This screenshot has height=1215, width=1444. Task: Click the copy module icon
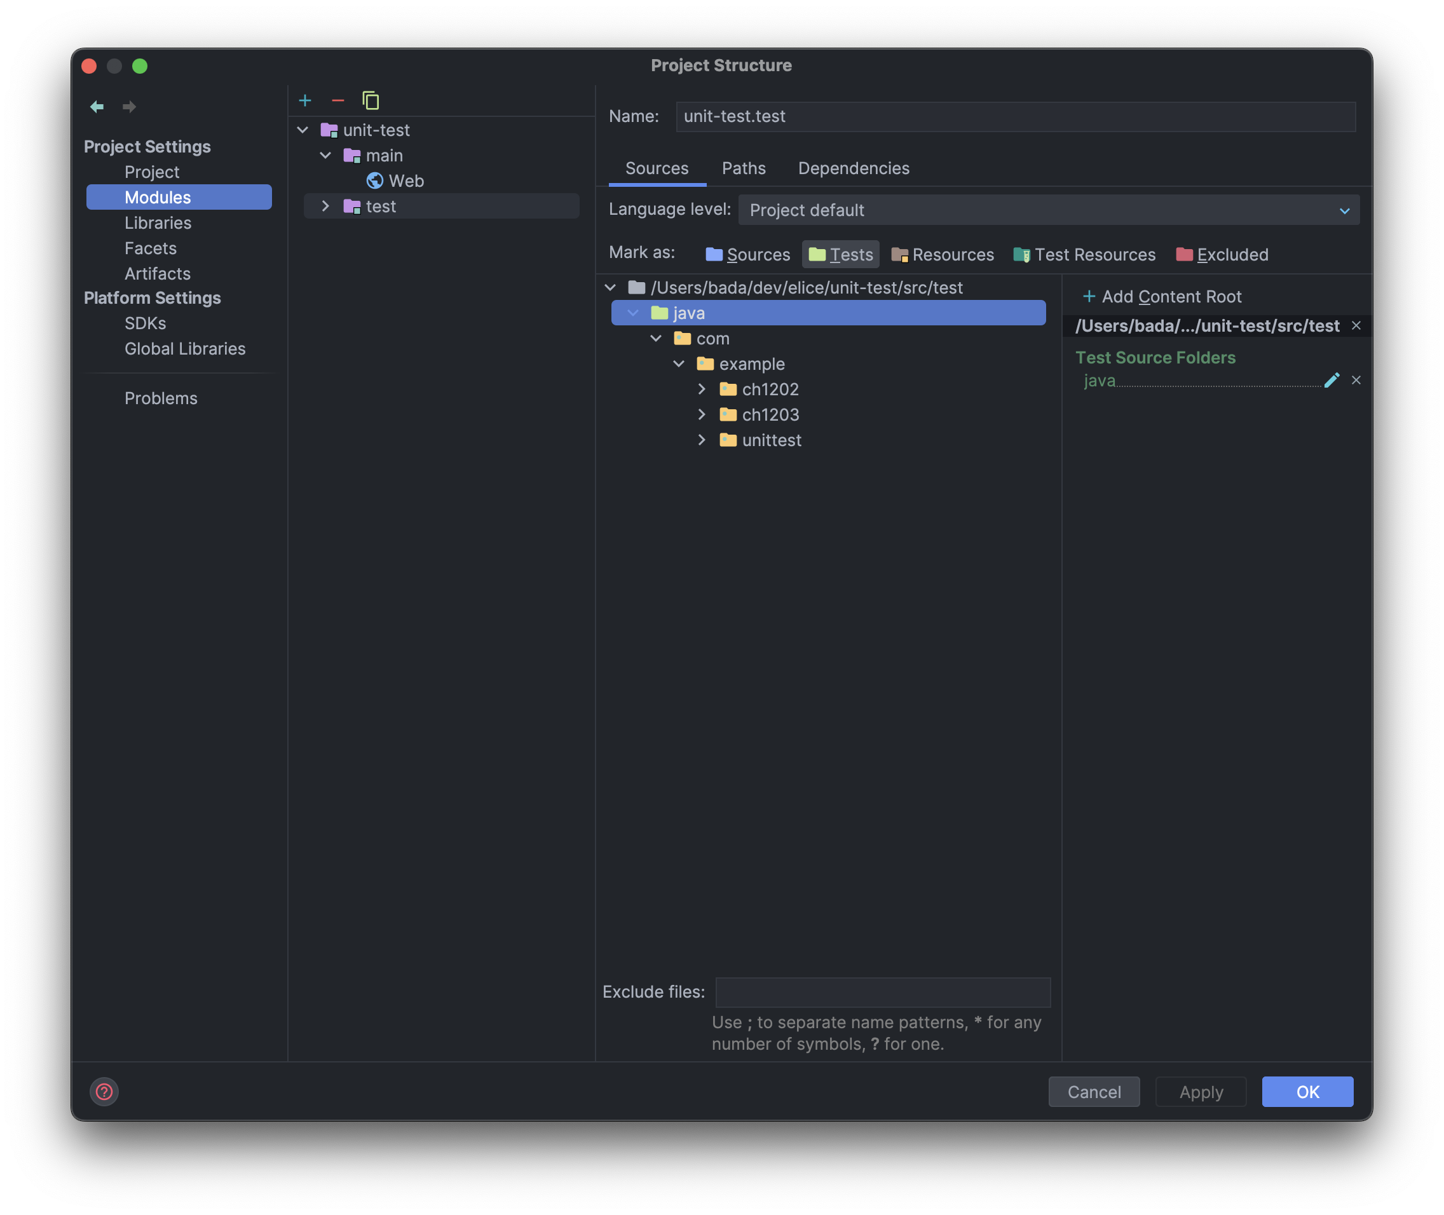coord(371,100)
